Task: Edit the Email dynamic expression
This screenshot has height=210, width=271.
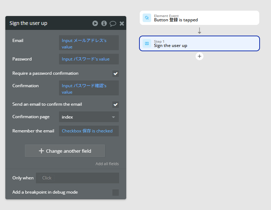Action: 89,43
